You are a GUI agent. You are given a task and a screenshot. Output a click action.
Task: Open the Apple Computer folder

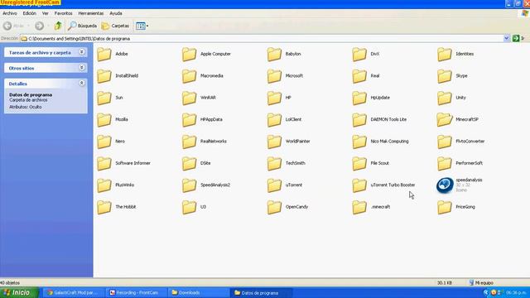(x=206, y=54)
